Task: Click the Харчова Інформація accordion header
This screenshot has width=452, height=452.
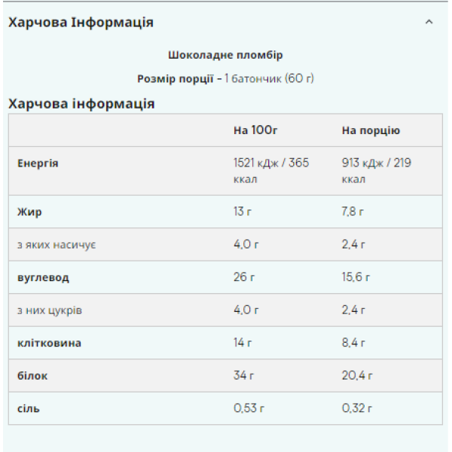Action: (x=81, y=23)
